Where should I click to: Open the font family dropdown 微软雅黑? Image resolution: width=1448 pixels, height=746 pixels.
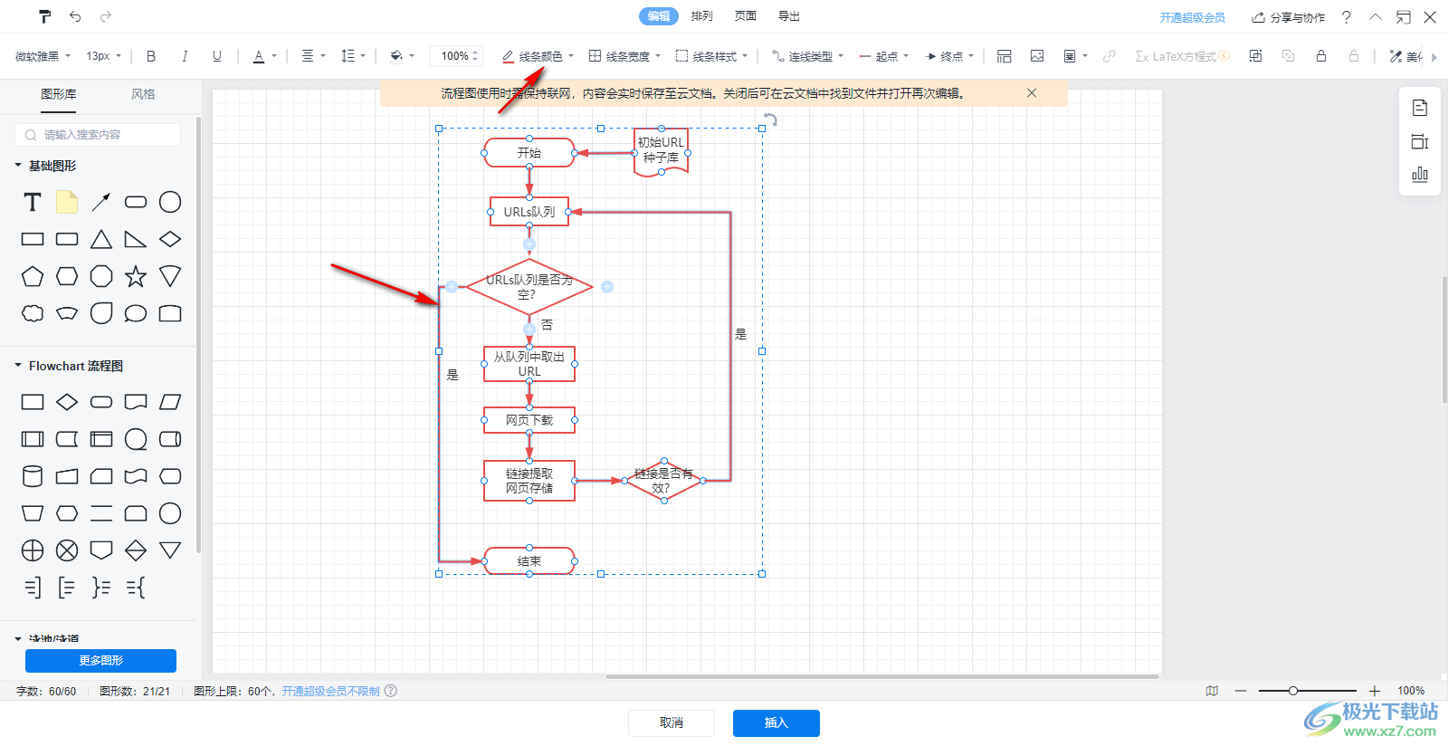point(43,56)
